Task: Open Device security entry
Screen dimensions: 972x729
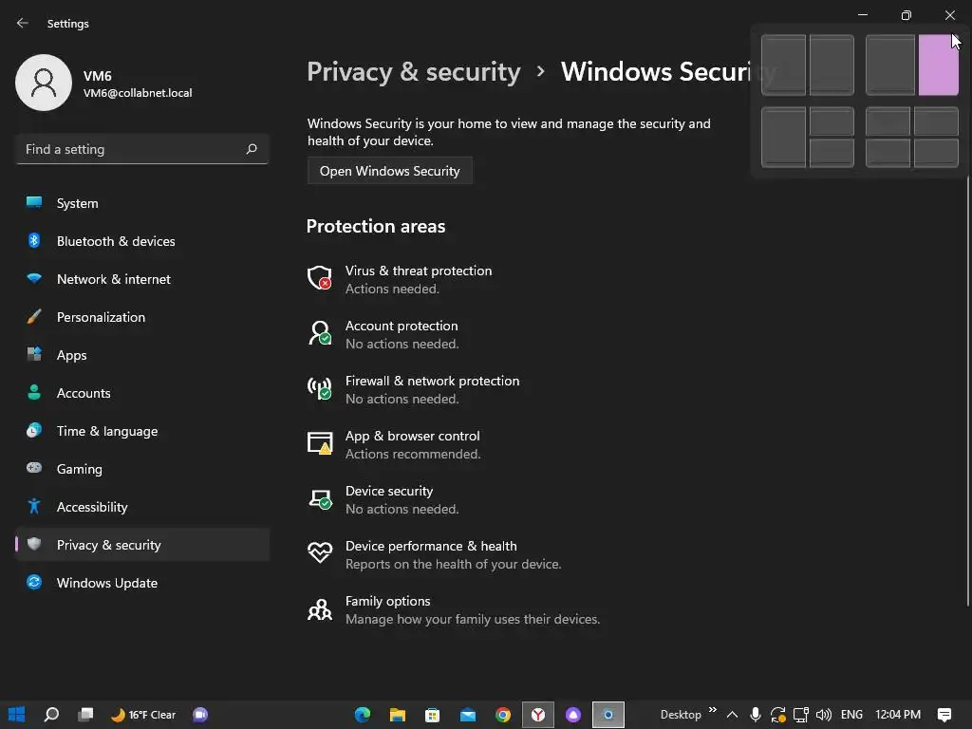Action: point(402,499)
